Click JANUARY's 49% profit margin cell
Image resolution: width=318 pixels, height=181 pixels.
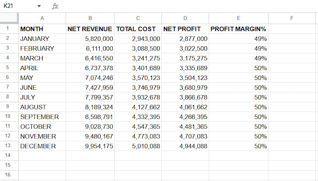(x=238, y=38)
